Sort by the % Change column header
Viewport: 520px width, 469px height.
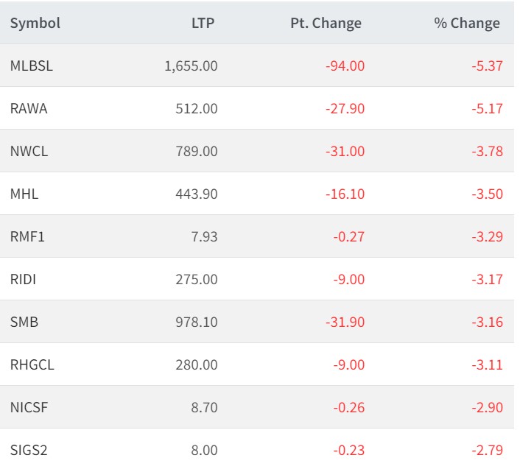[x=467, y=23]
